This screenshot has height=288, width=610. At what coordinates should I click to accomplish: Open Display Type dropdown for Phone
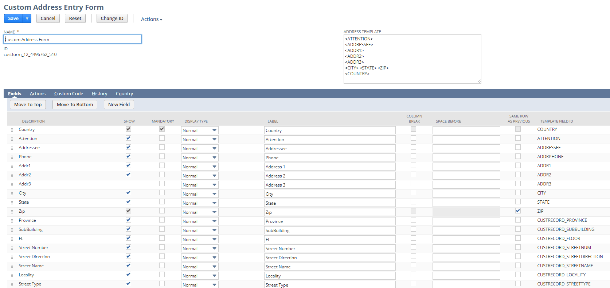coord(200,157)
